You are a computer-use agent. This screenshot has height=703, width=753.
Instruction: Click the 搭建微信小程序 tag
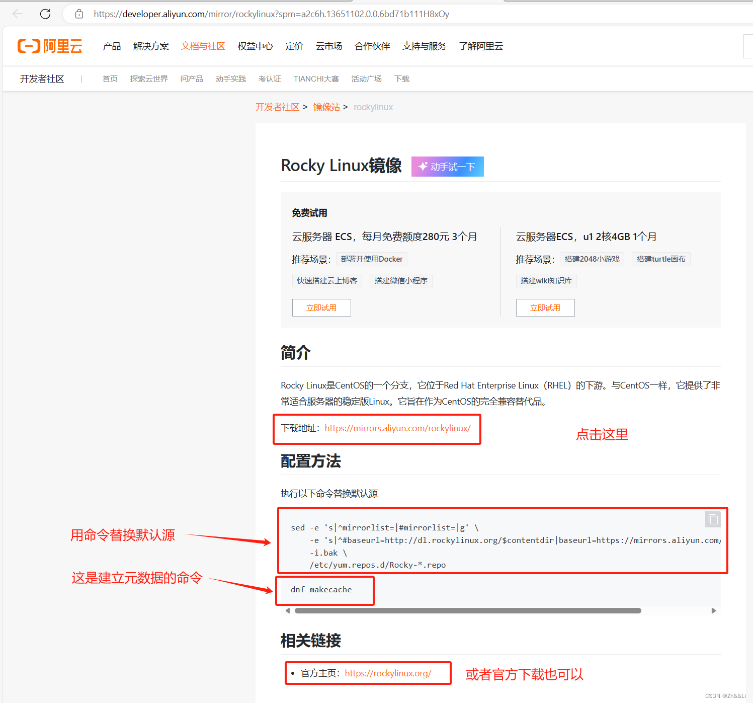click(401, 281)
